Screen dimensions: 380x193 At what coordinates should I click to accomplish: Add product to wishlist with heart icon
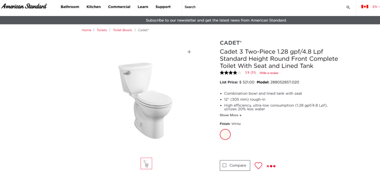pyautogui.click(x=258, y=166)
